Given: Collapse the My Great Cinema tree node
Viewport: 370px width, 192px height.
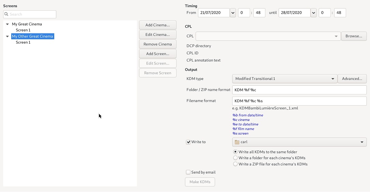Looking at the screenshot, I should (7, 24).
